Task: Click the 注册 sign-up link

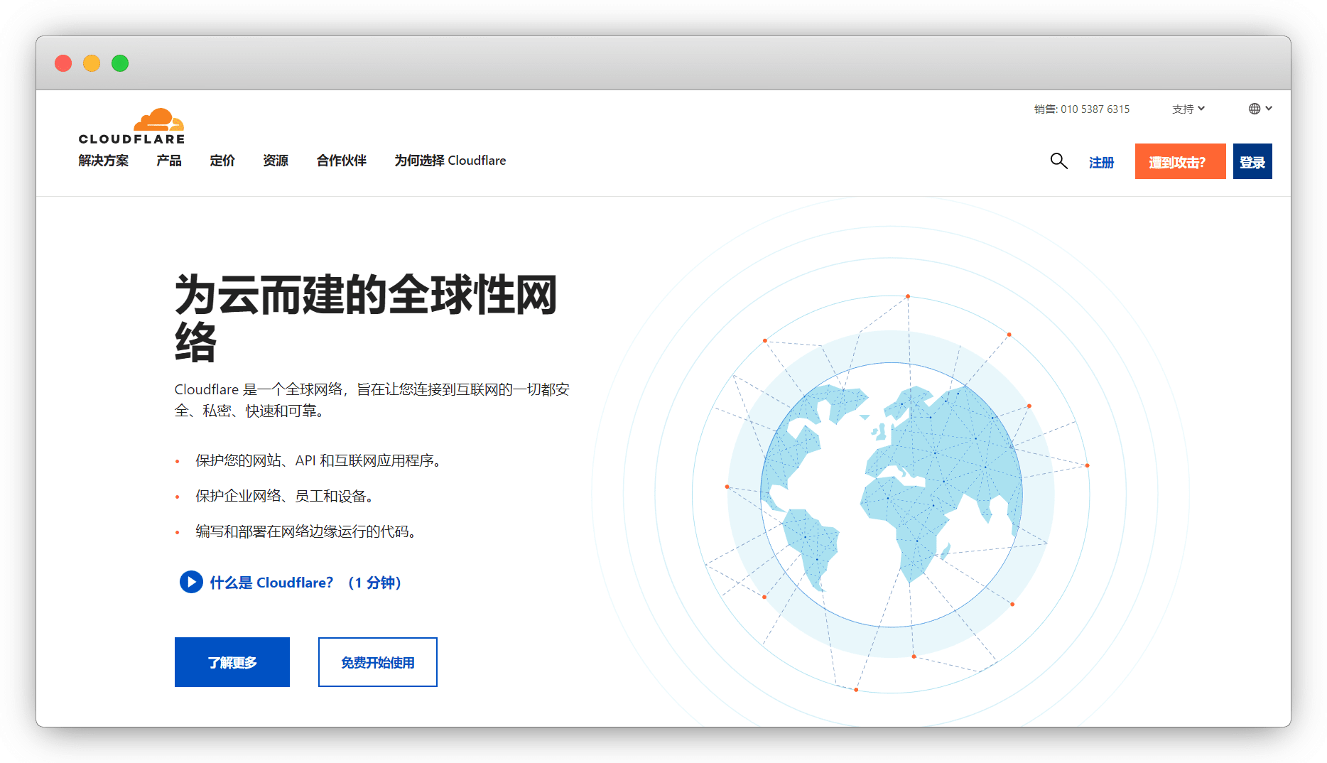Action: point(1101,163)
